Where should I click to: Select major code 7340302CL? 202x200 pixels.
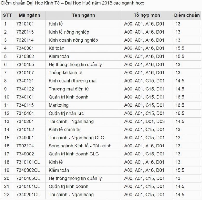click(28, 170)
